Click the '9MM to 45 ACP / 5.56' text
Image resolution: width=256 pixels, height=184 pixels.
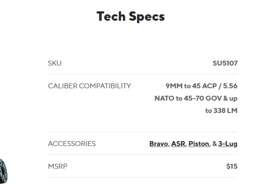(201, 86)
